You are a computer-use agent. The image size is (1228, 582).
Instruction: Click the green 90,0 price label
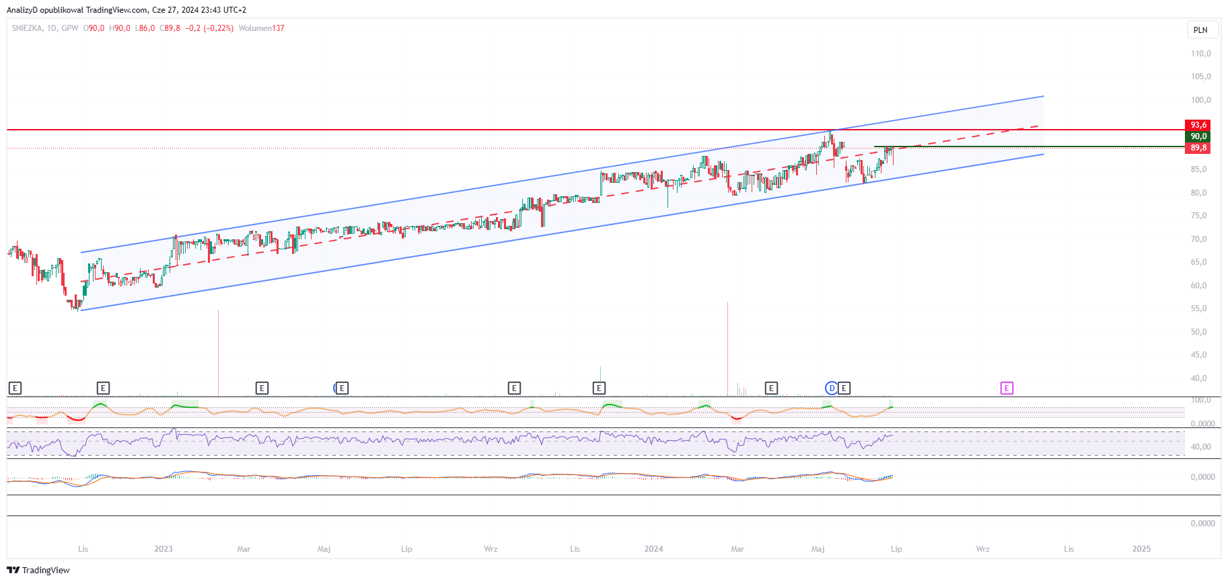tap(1198, 136)
